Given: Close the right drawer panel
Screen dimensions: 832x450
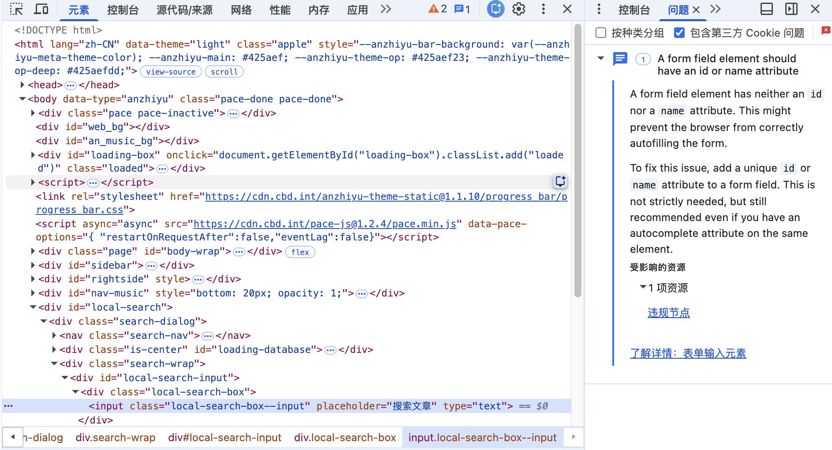Looking at the screenshot, I should point(815,9).
